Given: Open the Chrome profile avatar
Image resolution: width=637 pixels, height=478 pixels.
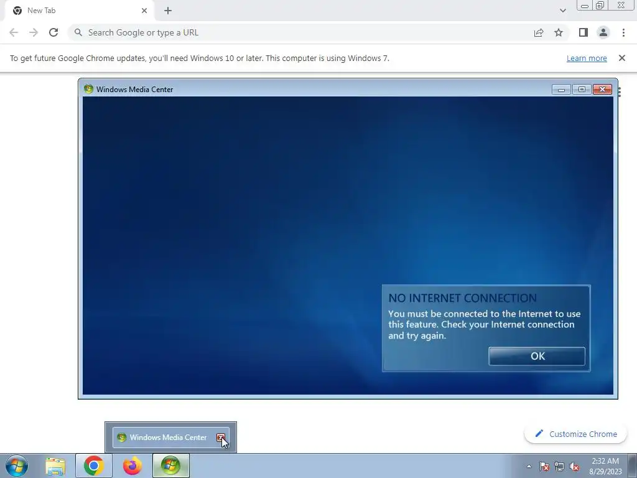Looking at the screenshot, I should point(603,32).
